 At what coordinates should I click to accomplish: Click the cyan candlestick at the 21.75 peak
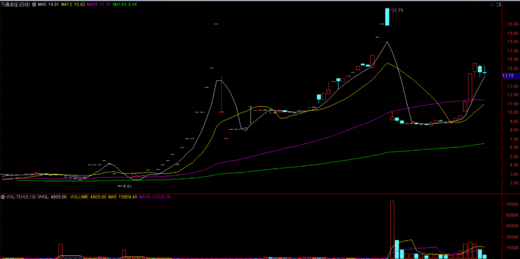(x=387, y=16)
